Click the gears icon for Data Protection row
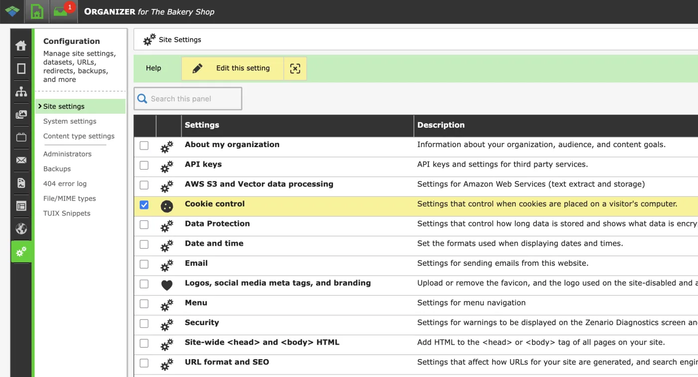 (x=167, y=226)
